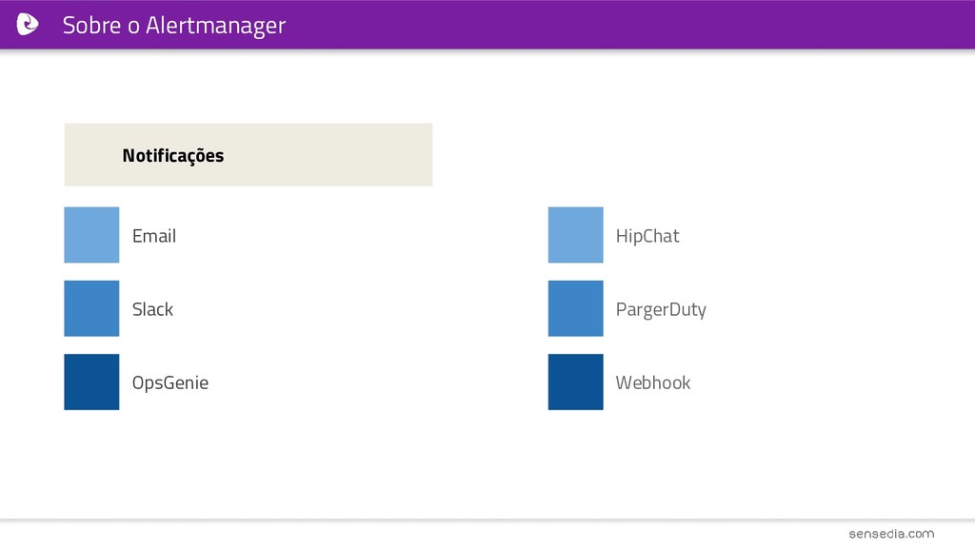Select the Slack text label

(x=152, y=309)
